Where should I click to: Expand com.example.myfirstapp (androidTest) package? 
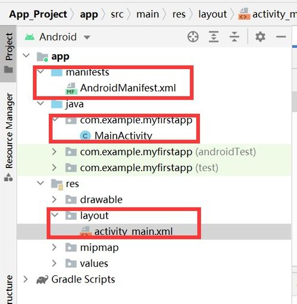pyautogui.click(x=54, y=152)
